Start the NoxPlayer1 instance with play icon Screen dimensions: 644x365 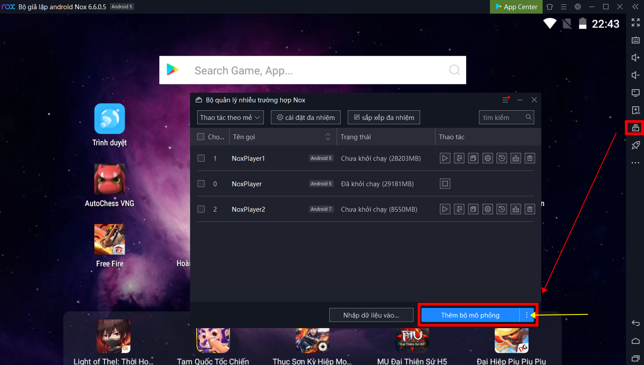pos(445,158)
